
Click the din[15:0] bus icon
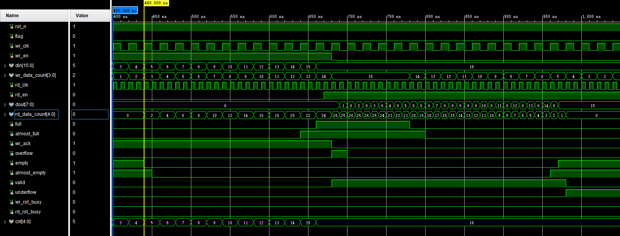11,66
